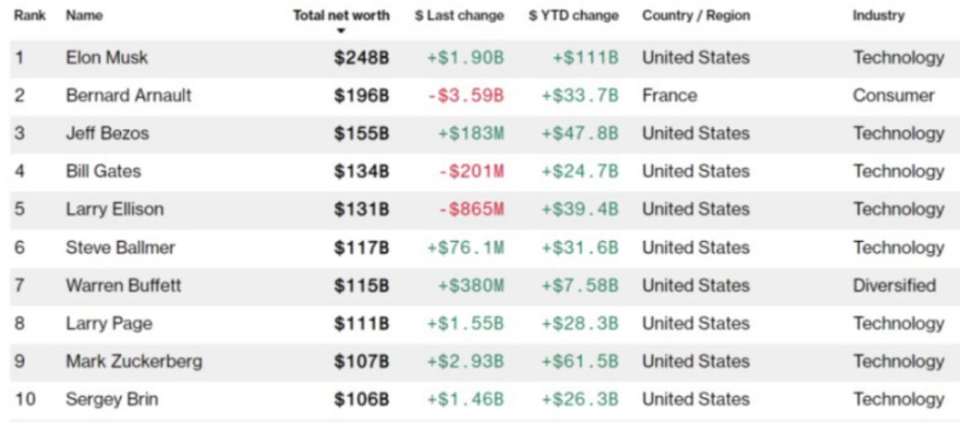The width and height of the screenshot is (960, 425).
Task: Click the Rank column header
Action: (30, 16)
